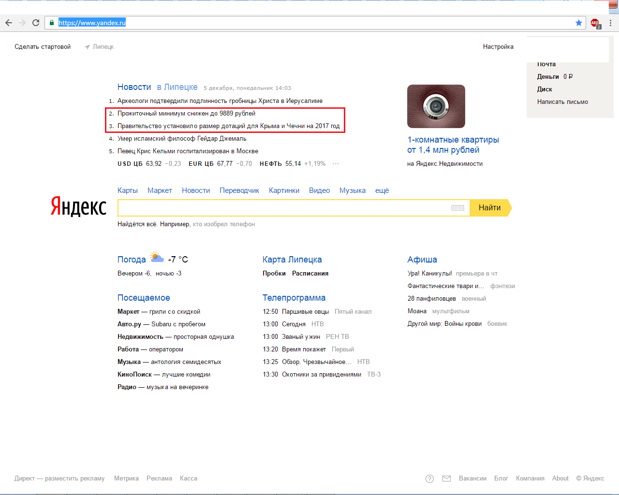Click the weather cloud-and-sun icon
The width and height of the screenshot is (619, 495).
click(x=157, y=257)
